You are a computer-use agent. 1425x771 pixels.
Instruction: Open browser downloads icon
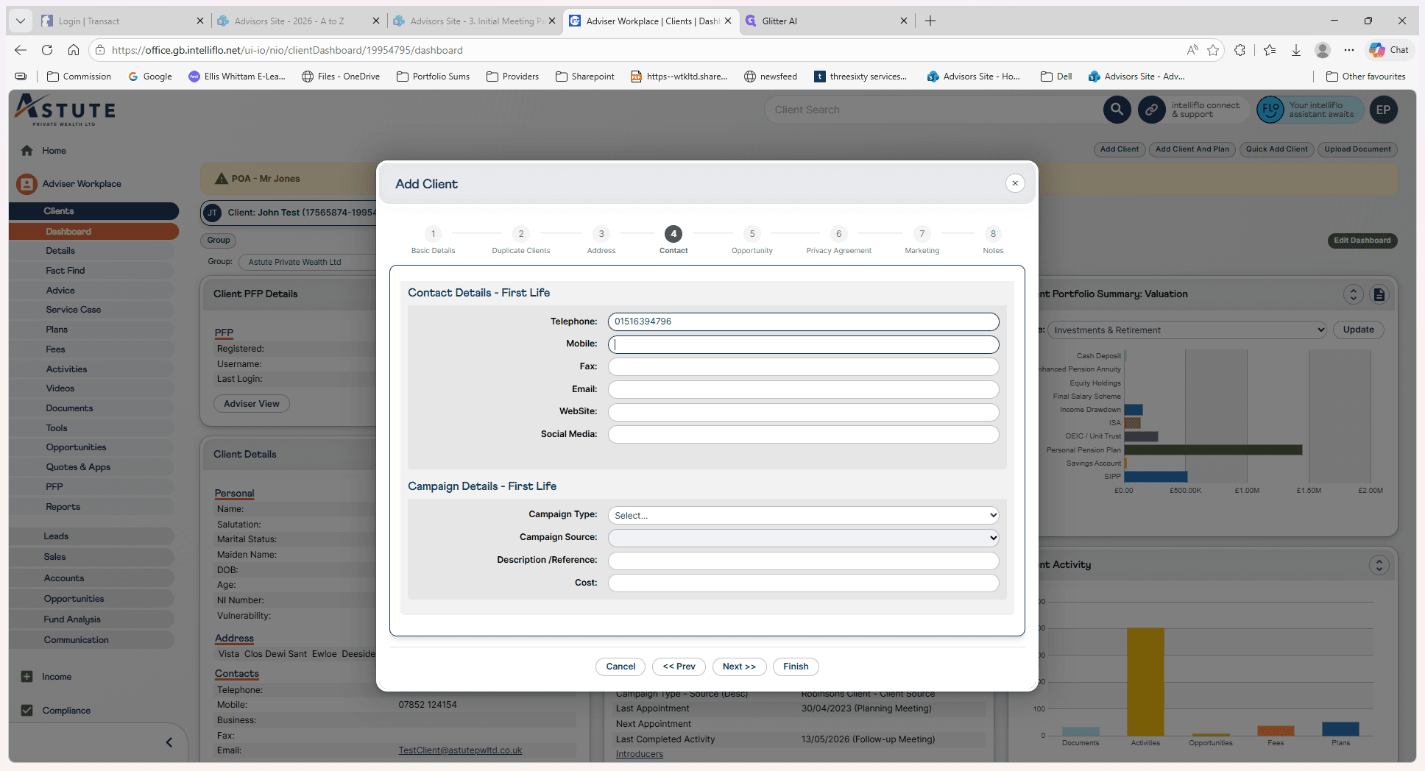1296,50
